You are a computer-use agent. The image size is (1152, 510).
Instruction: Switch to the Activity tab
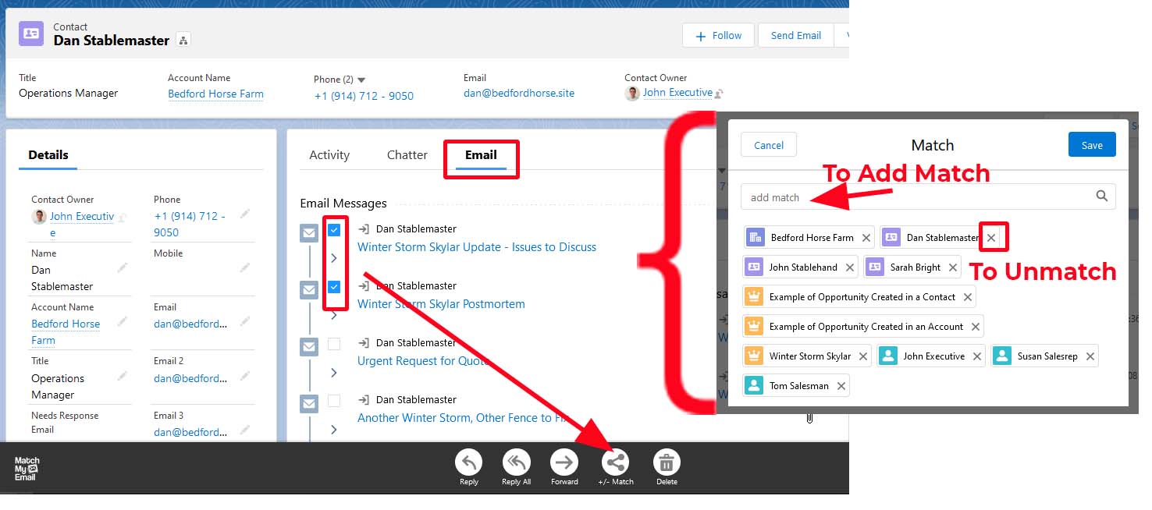[x=329, y=155]
